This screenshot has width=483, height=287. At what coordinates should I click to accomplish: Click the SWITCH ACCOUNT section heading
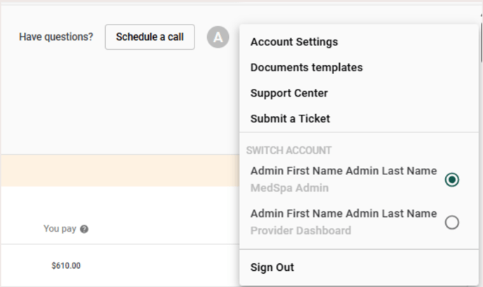coord(289,150)
